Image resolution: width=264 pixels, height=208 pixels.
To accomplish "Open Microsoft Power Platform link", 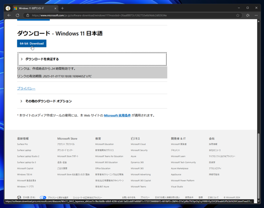I will pos(183,181).
